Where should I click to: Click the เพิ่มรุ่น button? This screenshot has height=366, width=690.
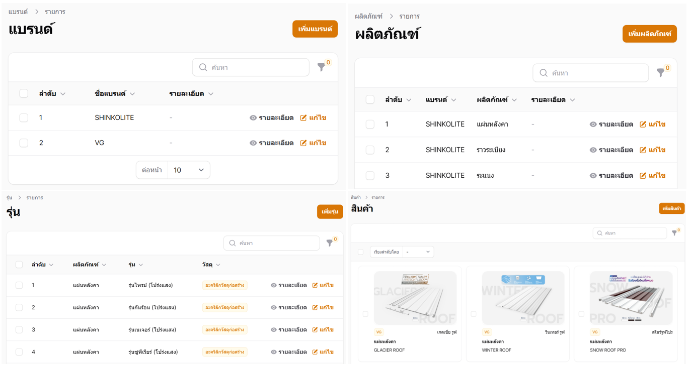(330, 211)
